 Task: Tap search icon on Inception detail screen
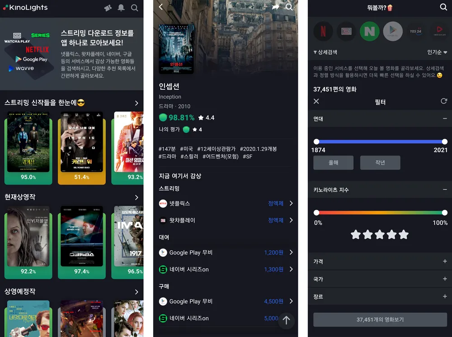click(x=289, y=7)
